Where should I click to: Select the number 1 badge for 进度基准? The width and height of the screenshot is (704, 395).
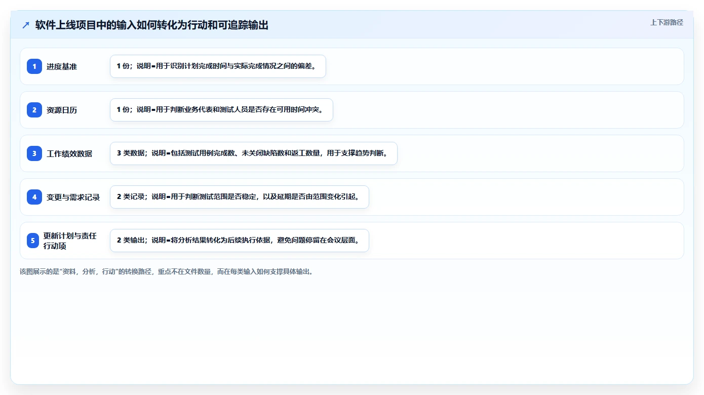34,66
